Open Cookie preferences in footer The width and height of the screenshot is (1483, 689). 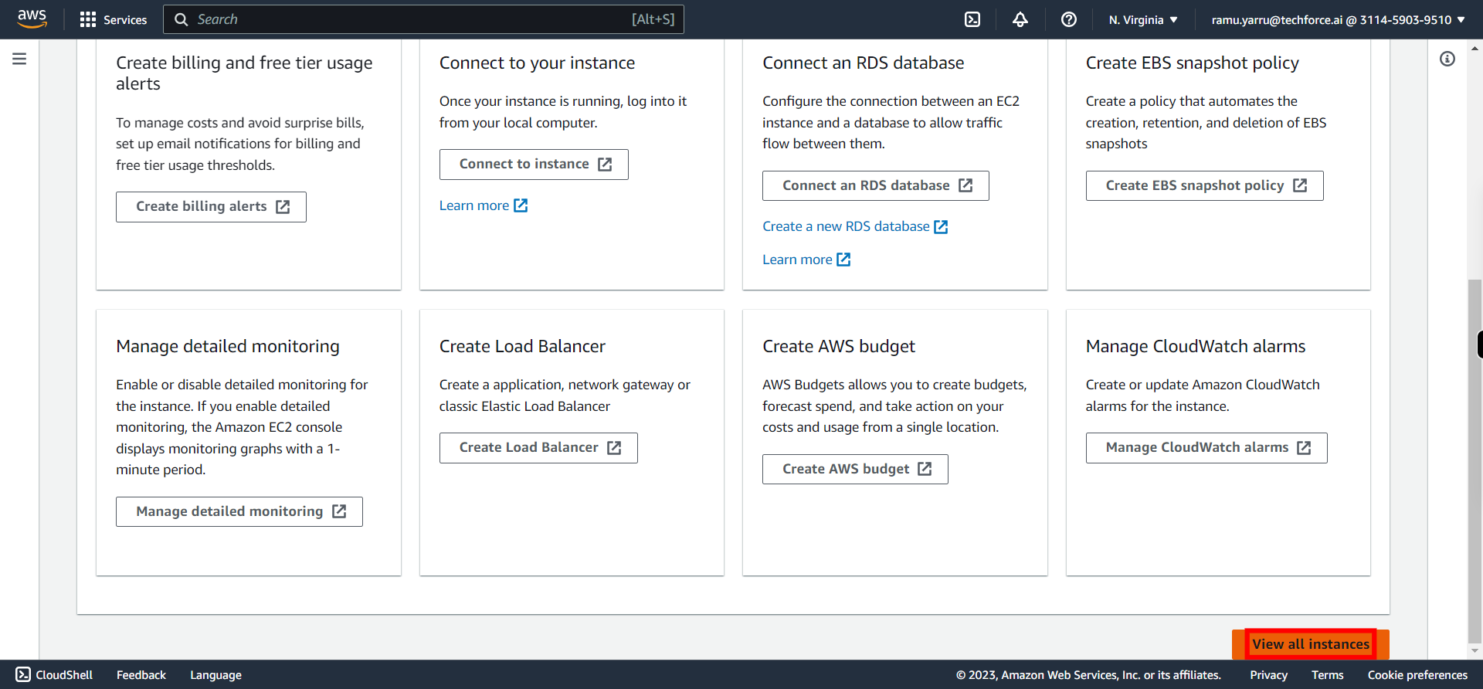tap(1417, 675)
